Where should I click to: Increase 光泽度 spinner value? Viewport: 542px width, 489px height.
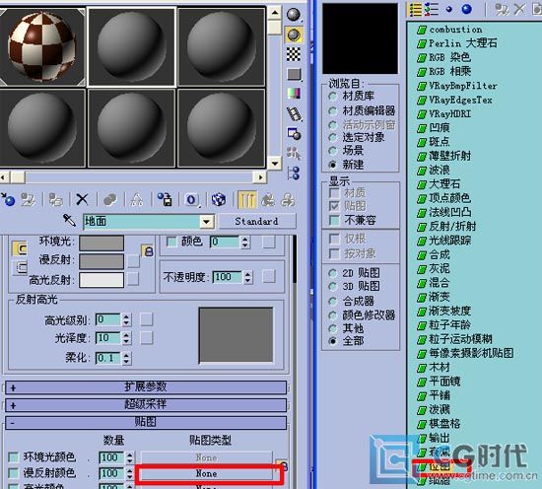pos(126,334)
